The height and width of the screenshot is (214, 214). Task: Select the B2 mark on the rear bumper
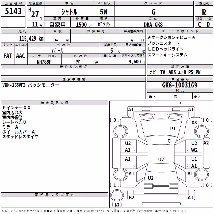point(131,198)
